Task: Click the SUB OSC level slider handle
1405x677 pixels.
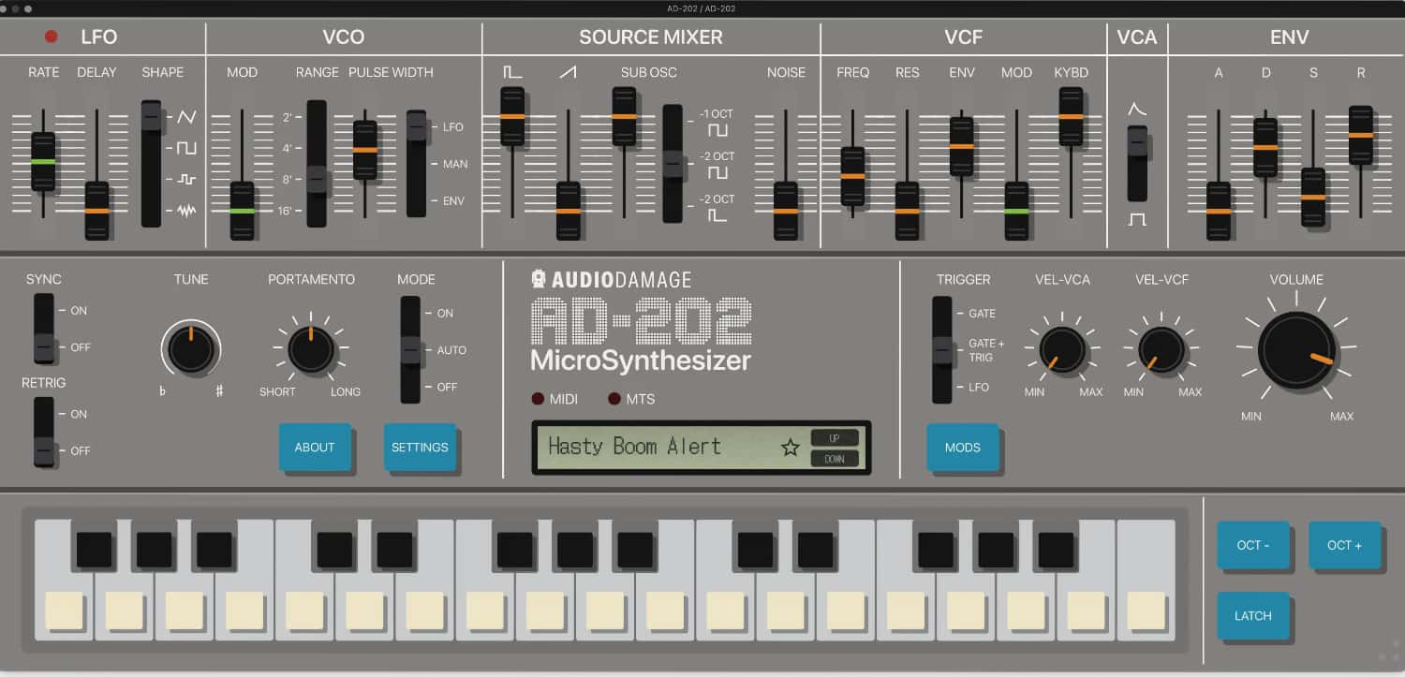Action: tap(625, 116)
